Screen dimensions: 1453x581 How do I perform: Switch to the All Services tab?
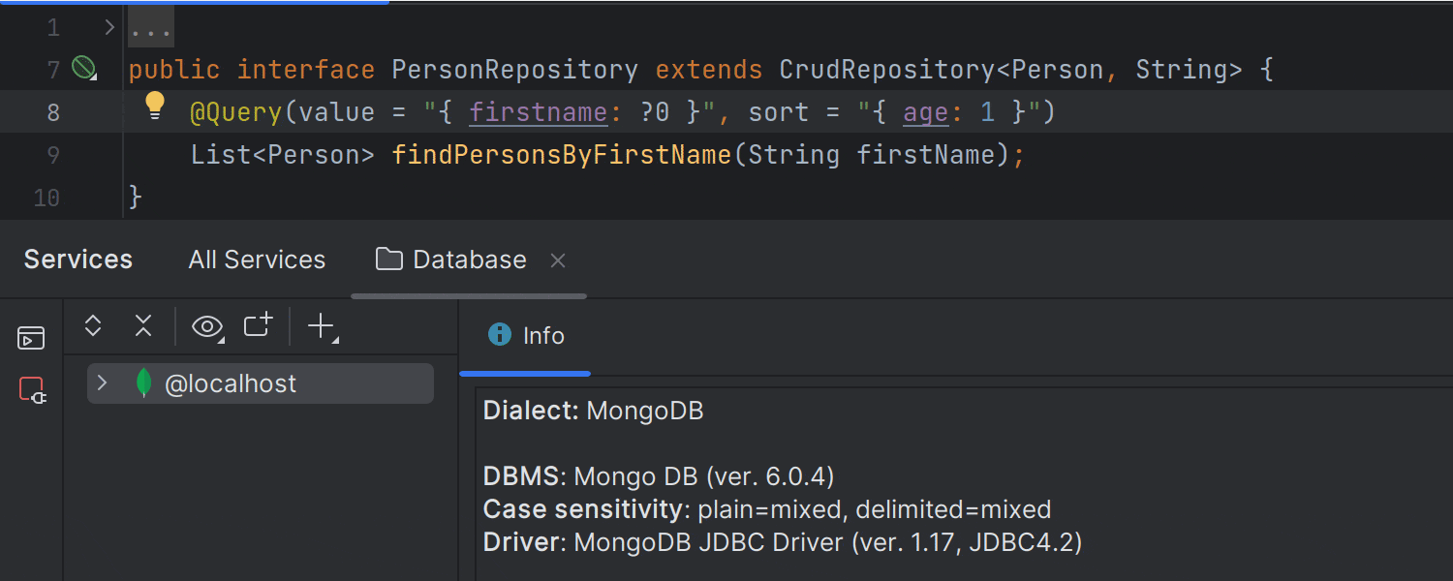point(256,259)
